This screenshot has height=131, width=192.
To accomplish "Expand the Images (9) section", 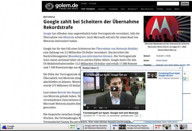I will click(158, 127).
